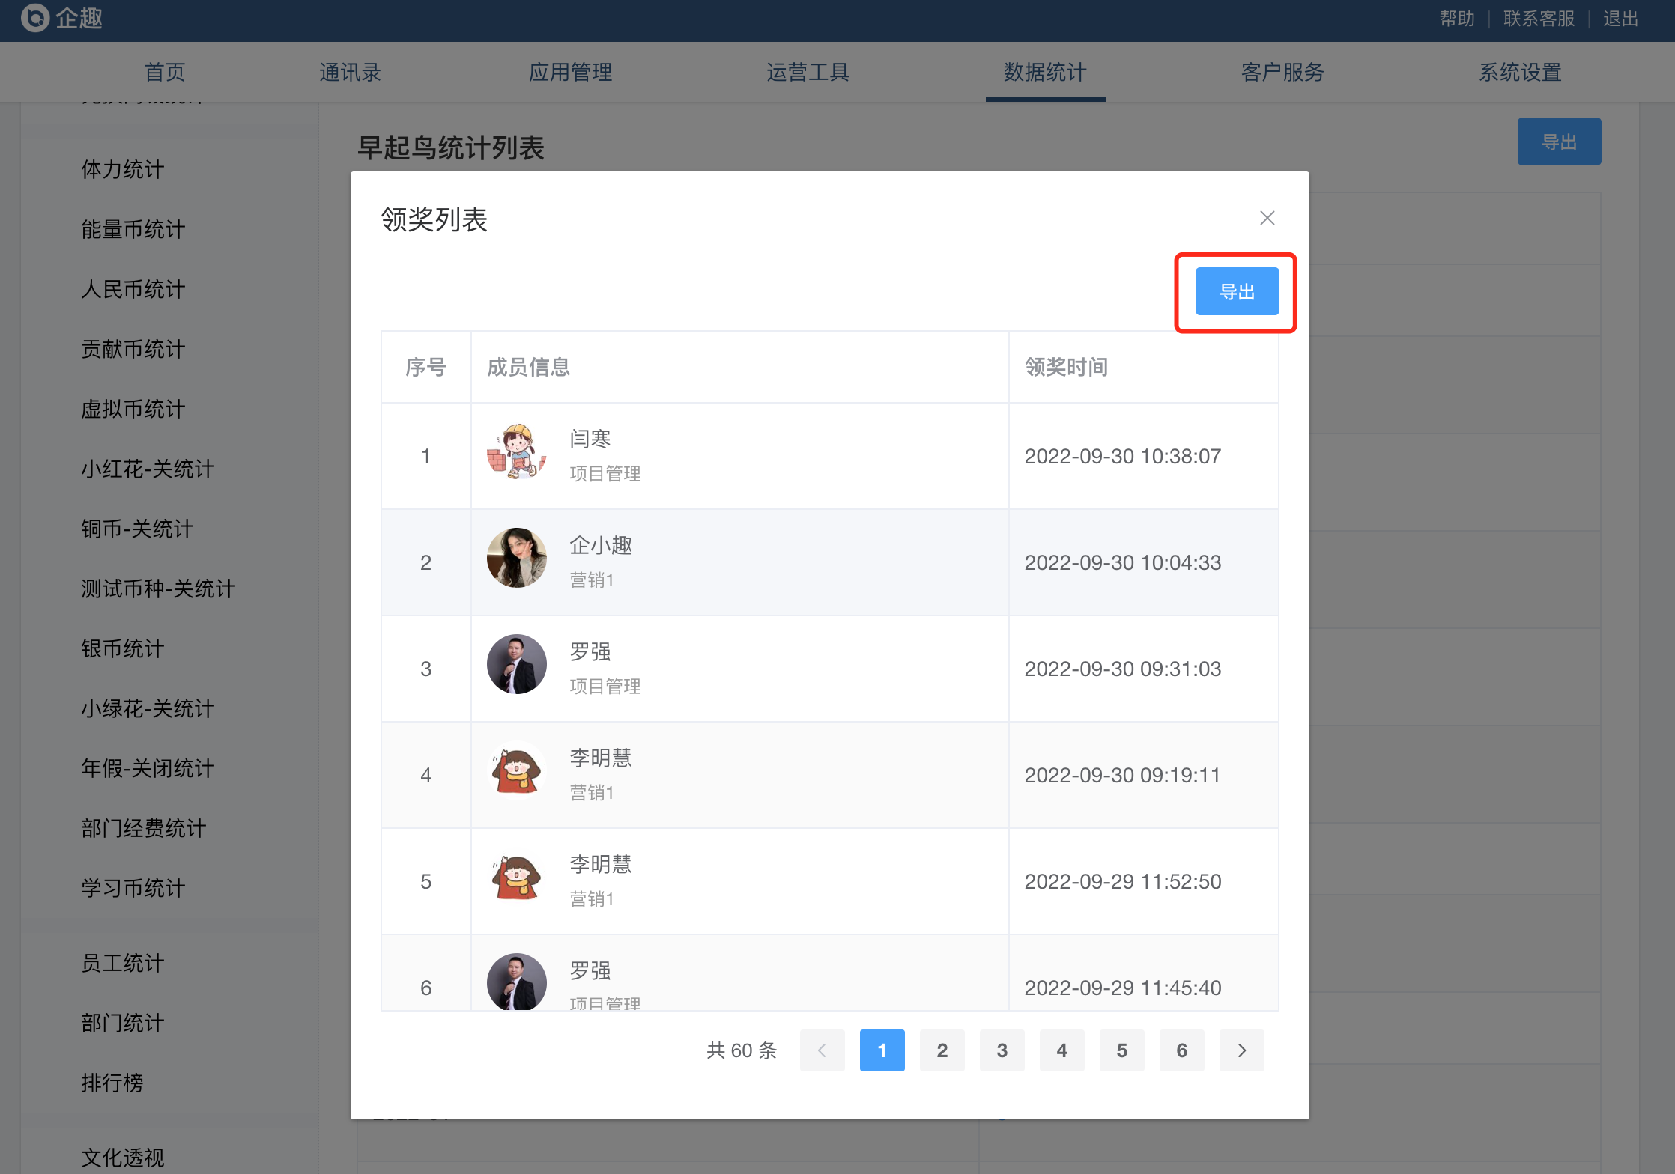Click 企小趣's avatar in row 2
This screenshot has height=1174, width=1675.
pyautogui.click(x=516, y=558)
